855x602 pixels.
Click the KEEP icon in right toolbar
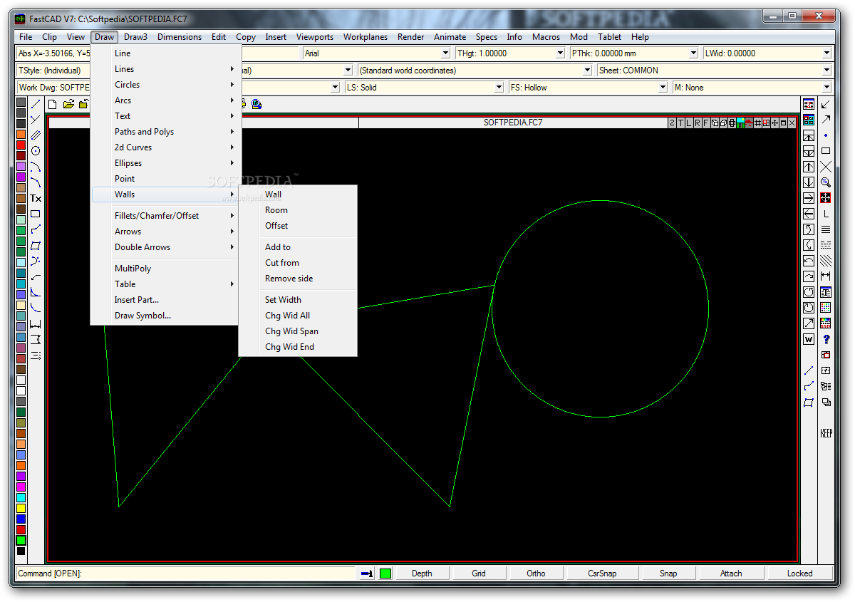click(x=826, y=433)
